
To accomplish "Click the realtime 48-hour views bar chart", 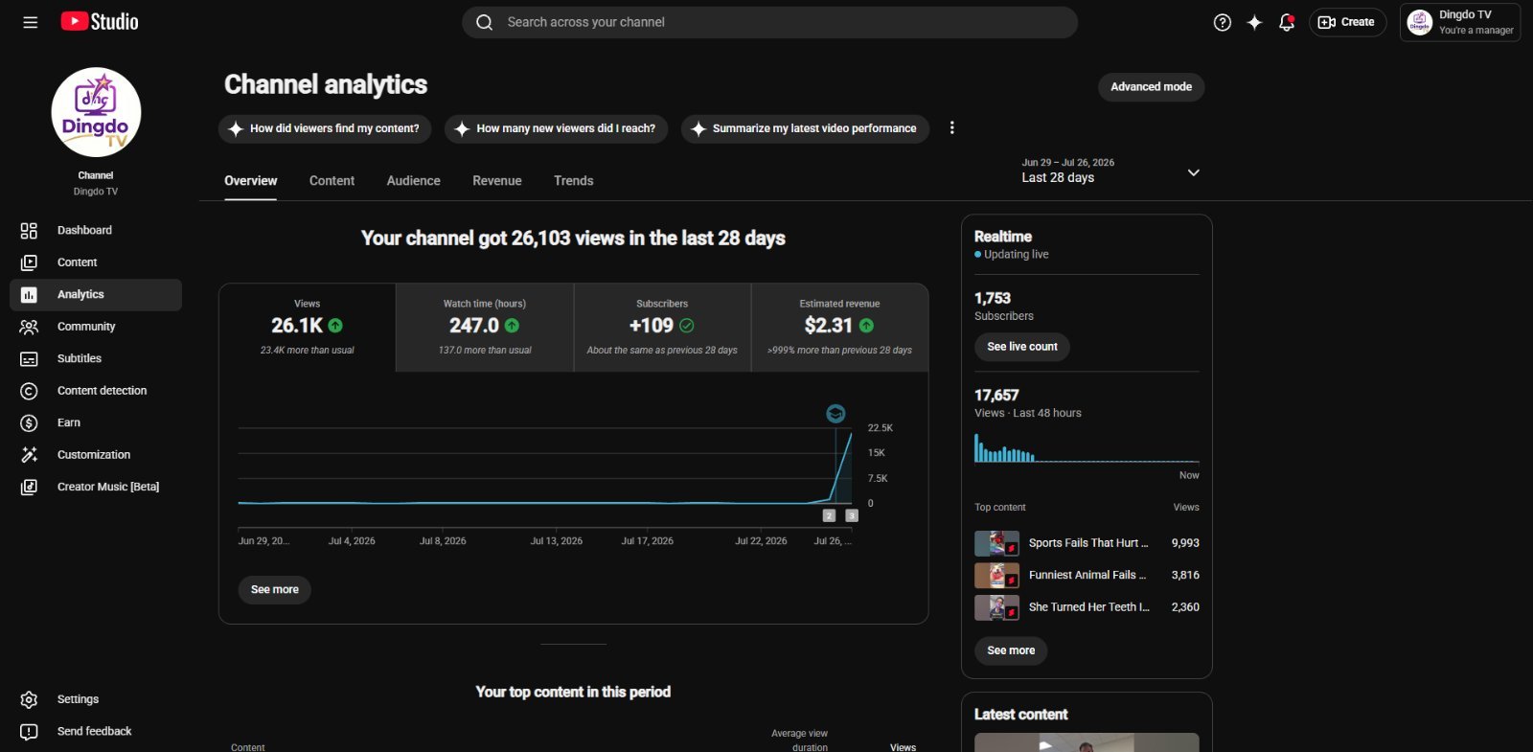I will pos(1087,448).
